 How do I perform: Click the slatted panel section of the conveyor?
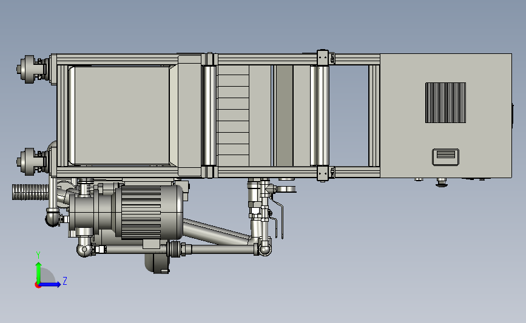pyautogui.click(x=234, y=116)
